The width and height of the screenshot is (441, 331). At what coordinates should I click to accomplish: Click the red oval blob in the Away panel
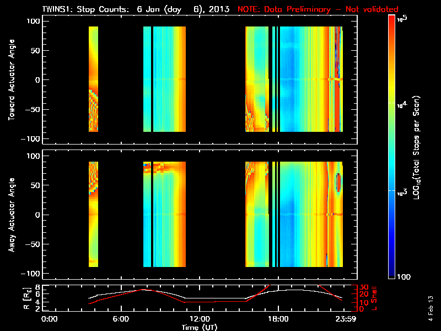point(339,183)
